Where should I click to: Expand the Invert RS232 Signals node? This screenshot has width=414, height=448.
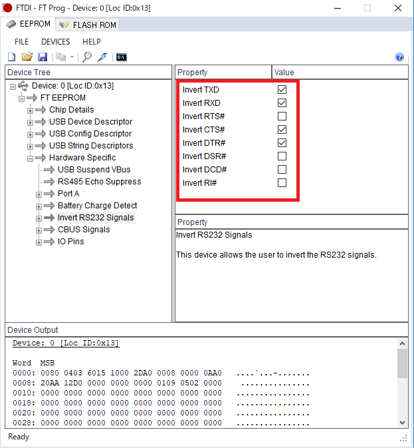39,219
